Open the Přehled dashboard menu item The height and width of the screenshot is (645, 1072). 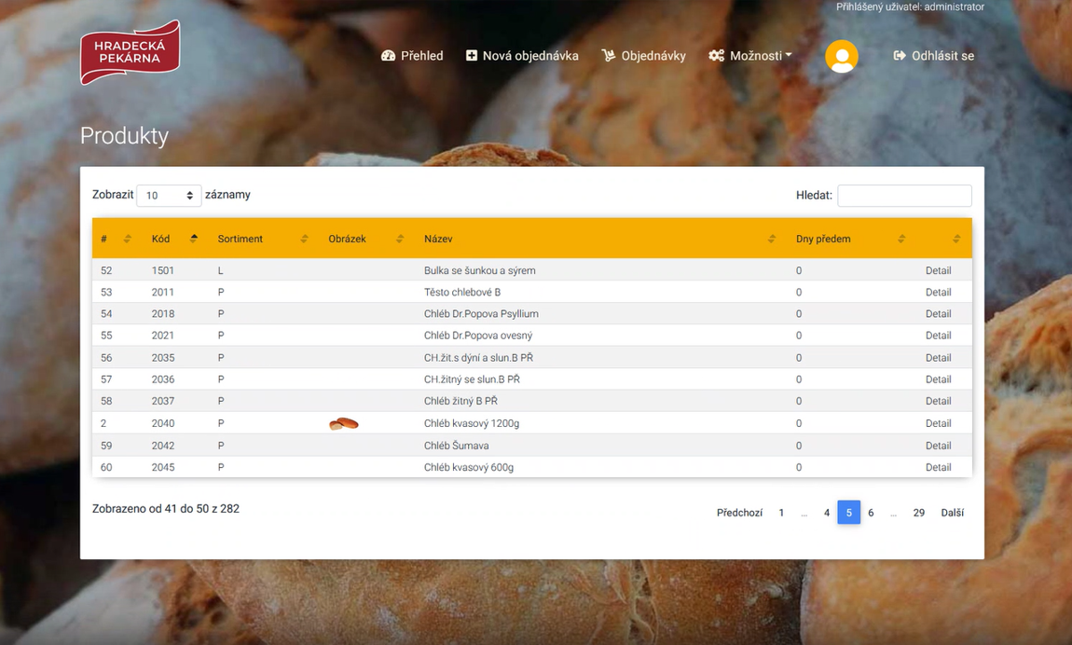click(412, 56)
